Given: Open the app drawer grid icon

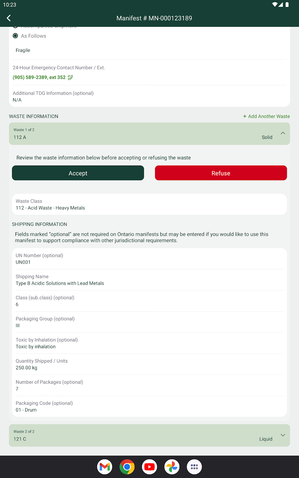Looking at the screenshot, I should pos(194,467).
